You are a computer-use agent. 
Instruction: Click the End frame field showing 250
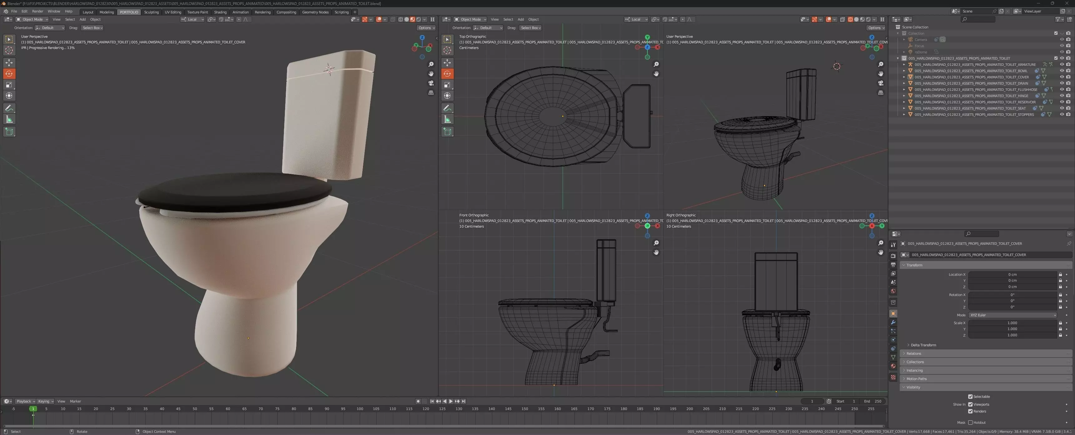pyautogui.click(x=873, y=401)
